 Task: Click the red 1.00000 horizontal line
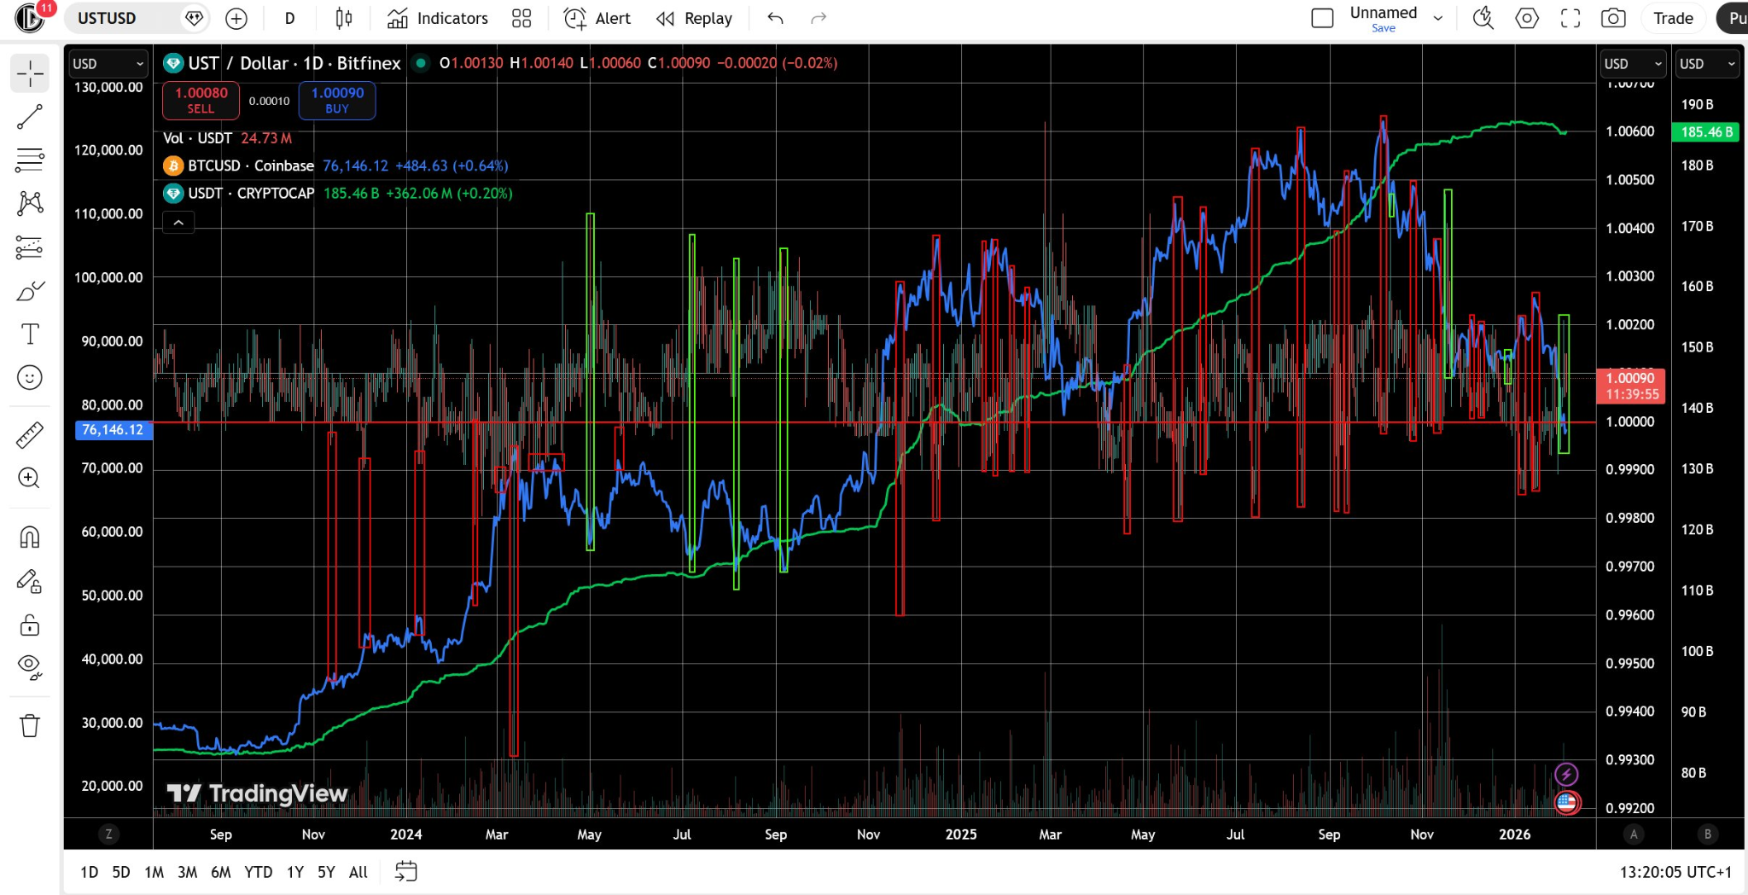click(x=854, y=422)
